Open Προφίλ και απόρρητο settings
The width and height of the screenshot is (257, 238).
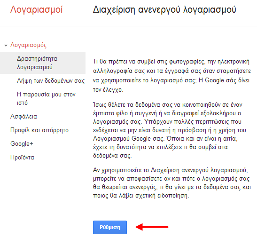[39, 130]
